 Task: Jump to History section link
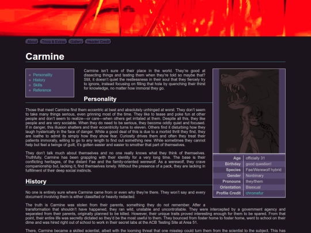39,80
